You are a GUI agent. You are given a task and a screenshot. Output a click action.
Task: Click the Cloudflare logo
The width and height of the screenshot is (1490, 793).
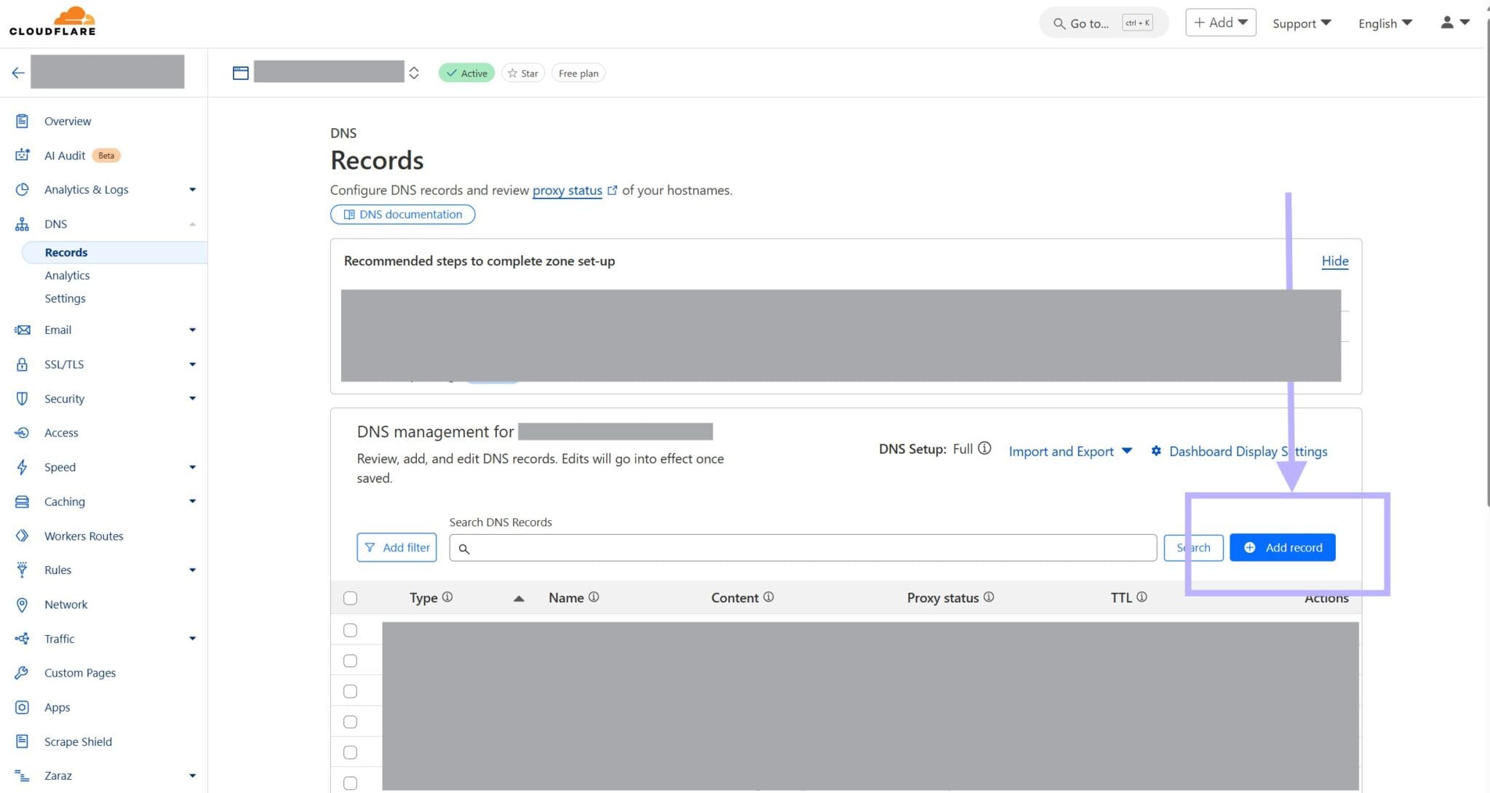(x=52, y=20)
